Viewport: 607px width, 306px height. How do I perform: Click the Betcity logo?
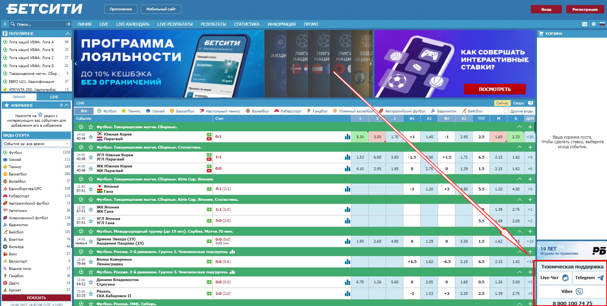(x=44, y=9)
